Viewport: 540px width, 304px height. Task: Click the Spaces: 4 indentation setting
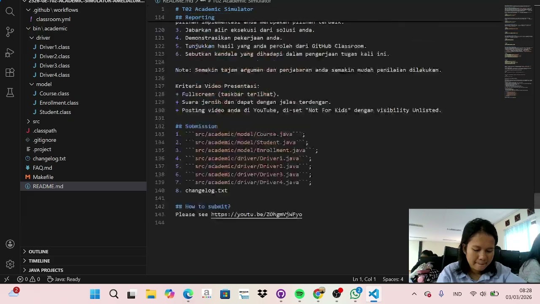click(393, 279)
